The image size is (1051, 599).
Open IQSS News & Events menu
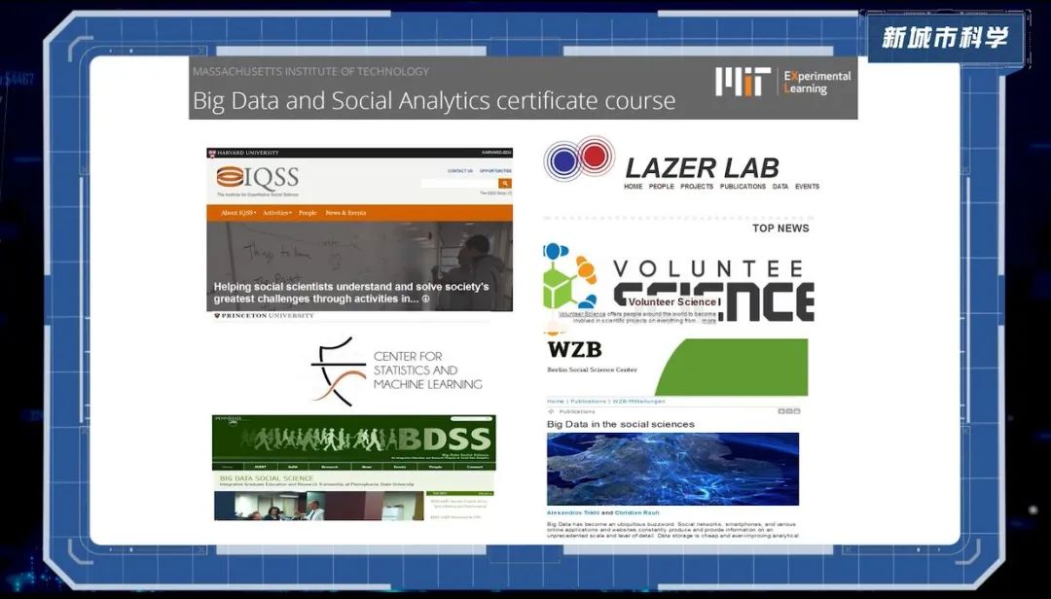click(x=345, y=213)
